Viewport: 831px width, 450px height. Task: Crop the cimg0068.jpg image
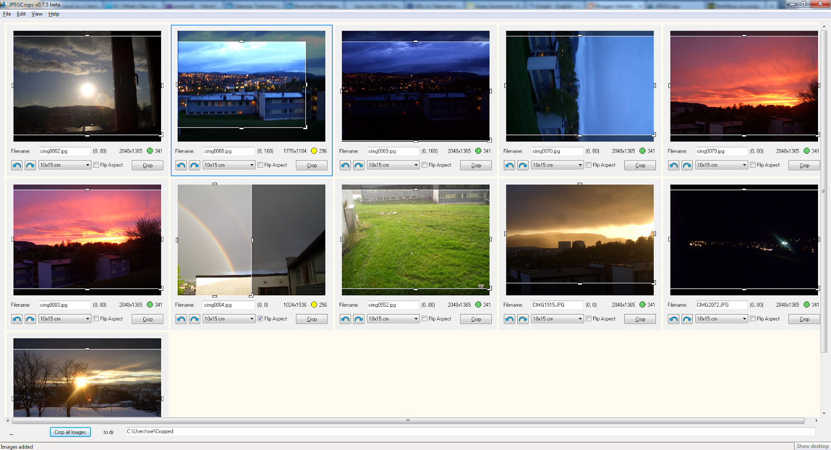tap(312, 165)
